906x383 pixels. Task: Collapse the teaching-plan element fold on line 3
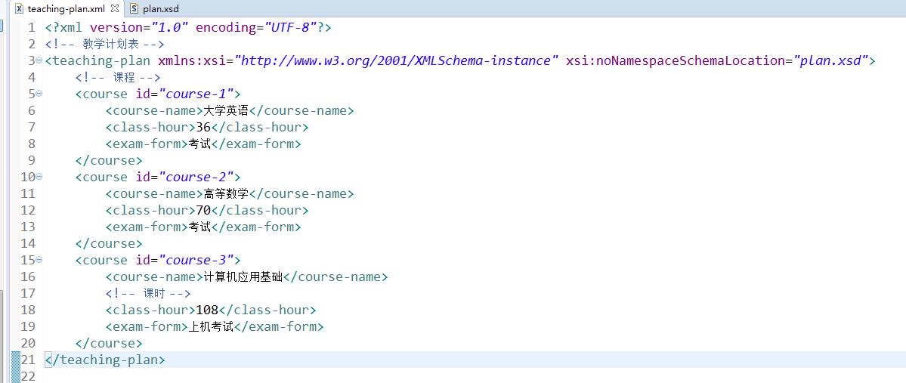[x=39, y=60]
